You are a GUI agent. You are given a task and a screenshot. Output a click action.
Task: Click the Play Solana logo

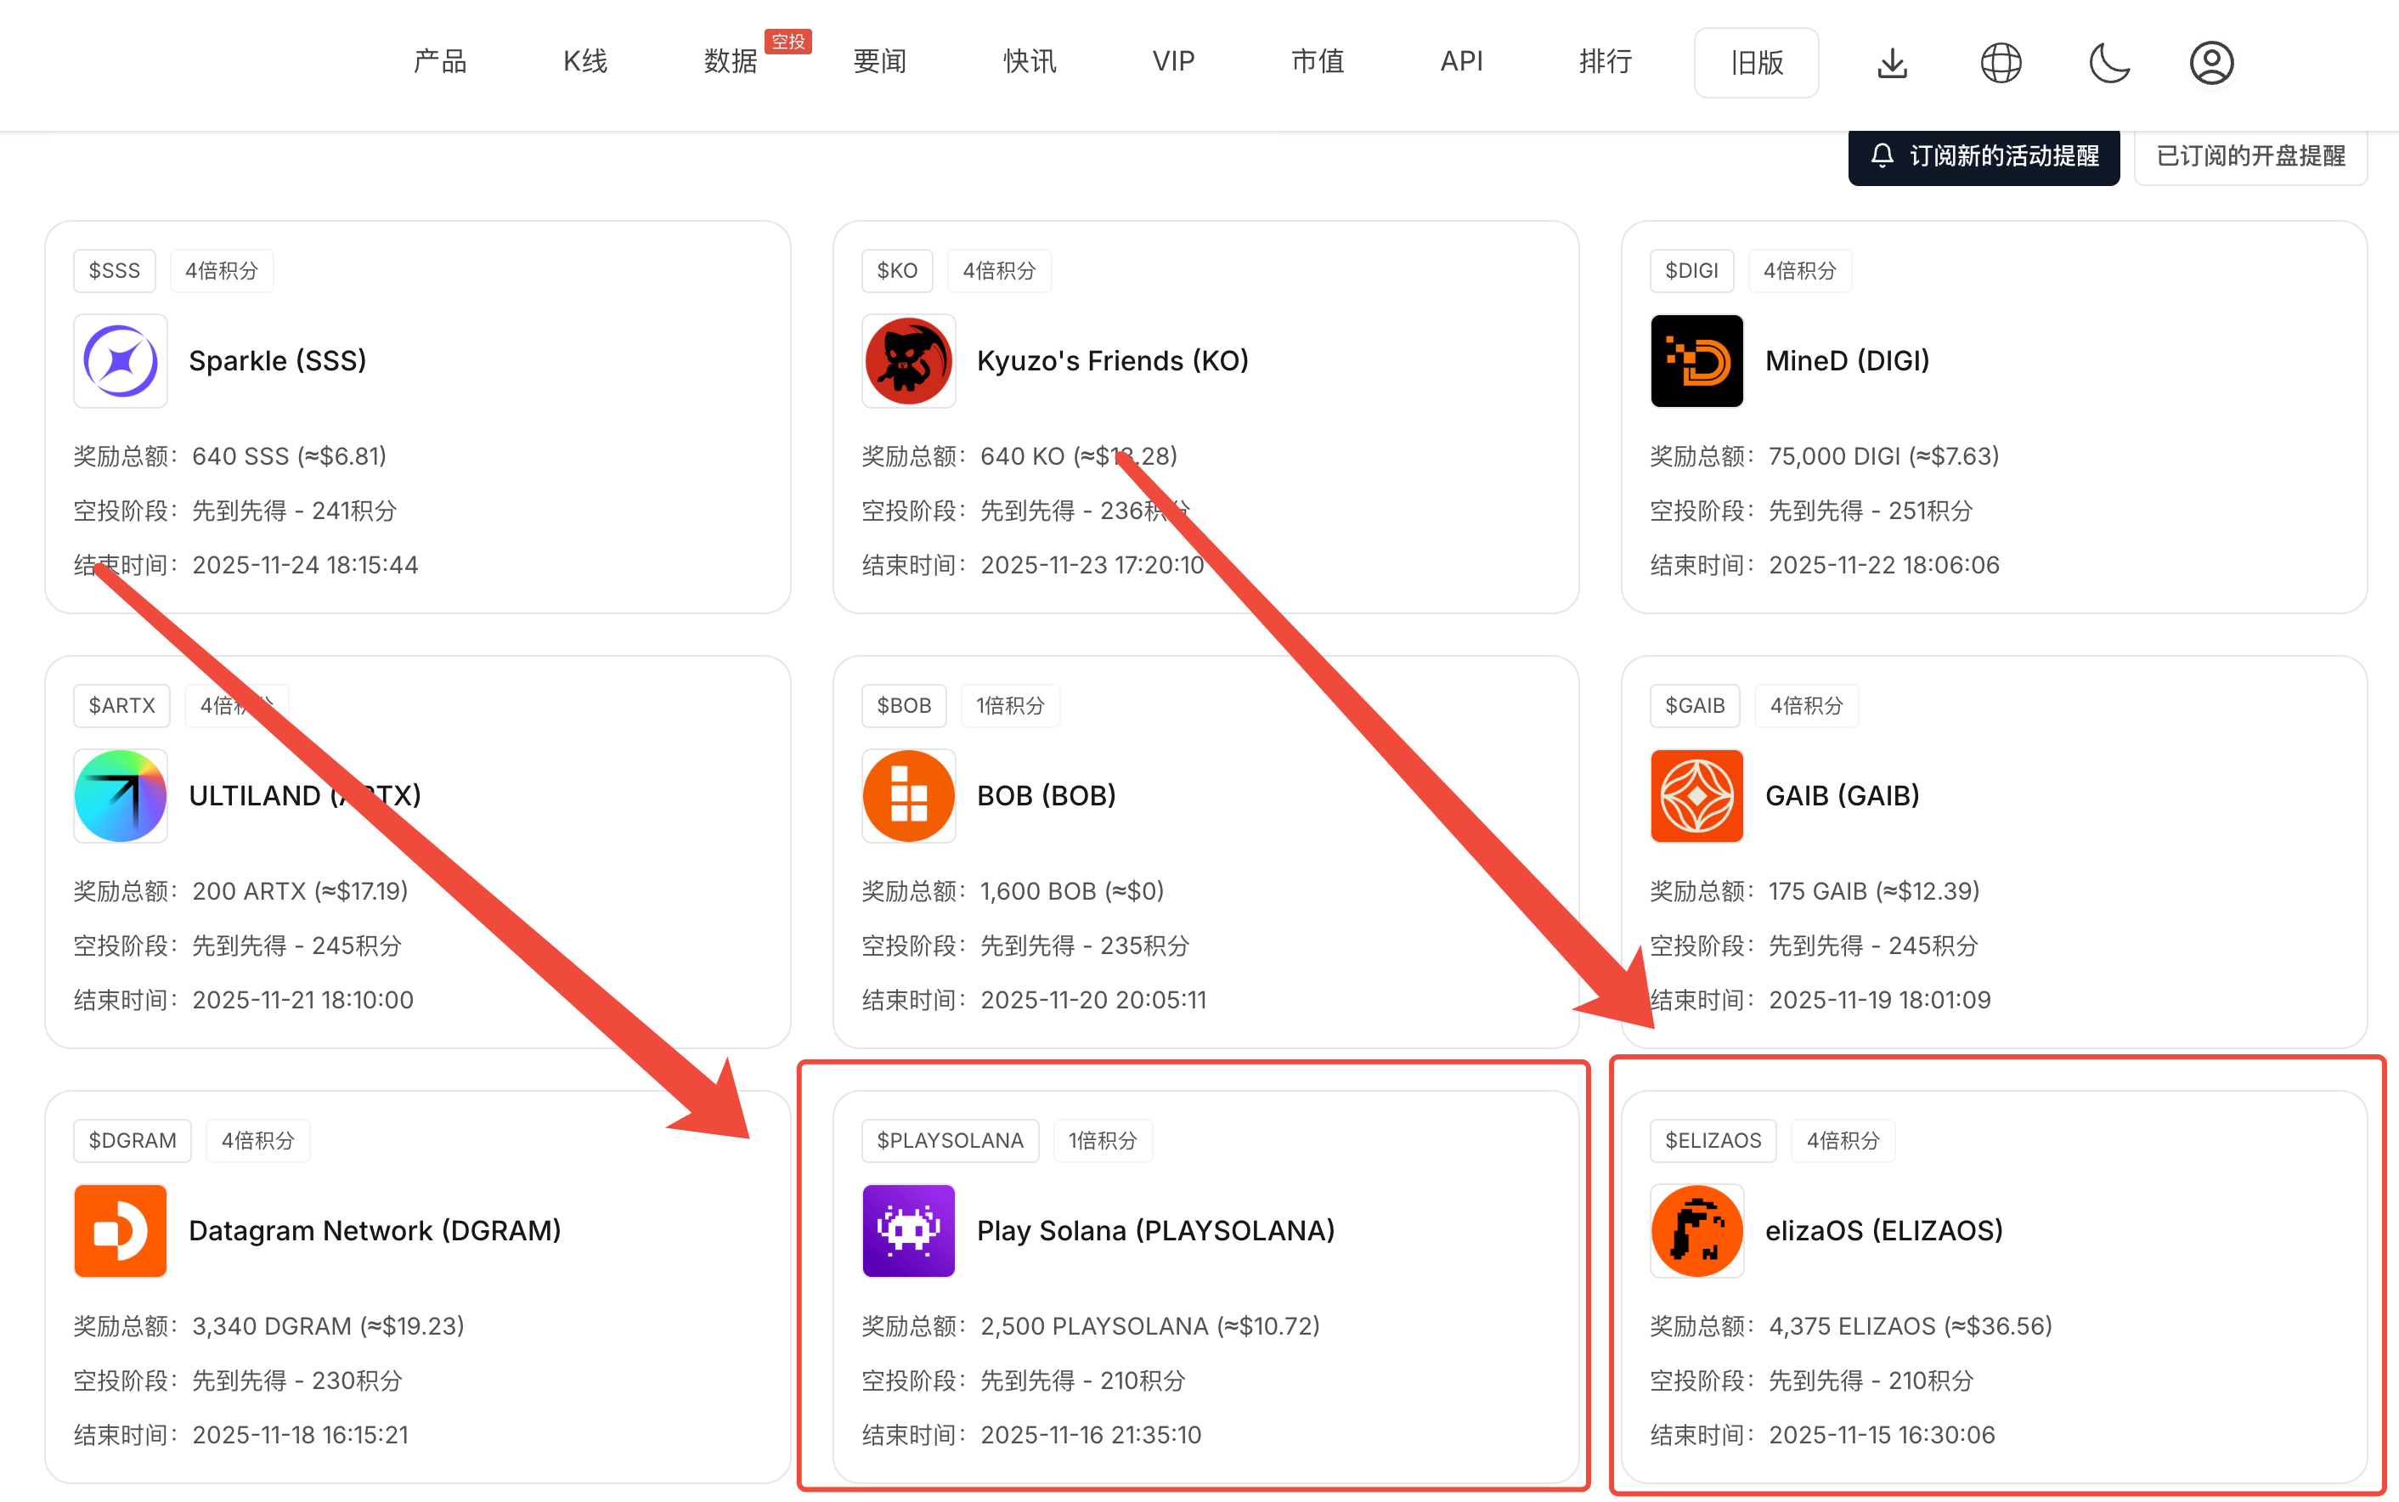[908, 1231]
